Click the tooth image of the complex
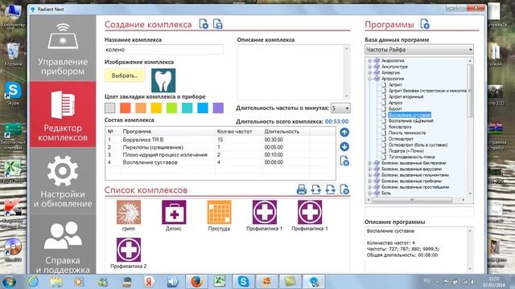This screenshot has width=515, height=289. 163,80
